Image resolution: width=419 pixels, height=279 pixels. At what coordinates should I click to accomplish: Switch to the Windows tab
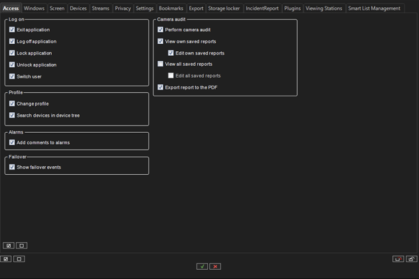coord(34,8)
